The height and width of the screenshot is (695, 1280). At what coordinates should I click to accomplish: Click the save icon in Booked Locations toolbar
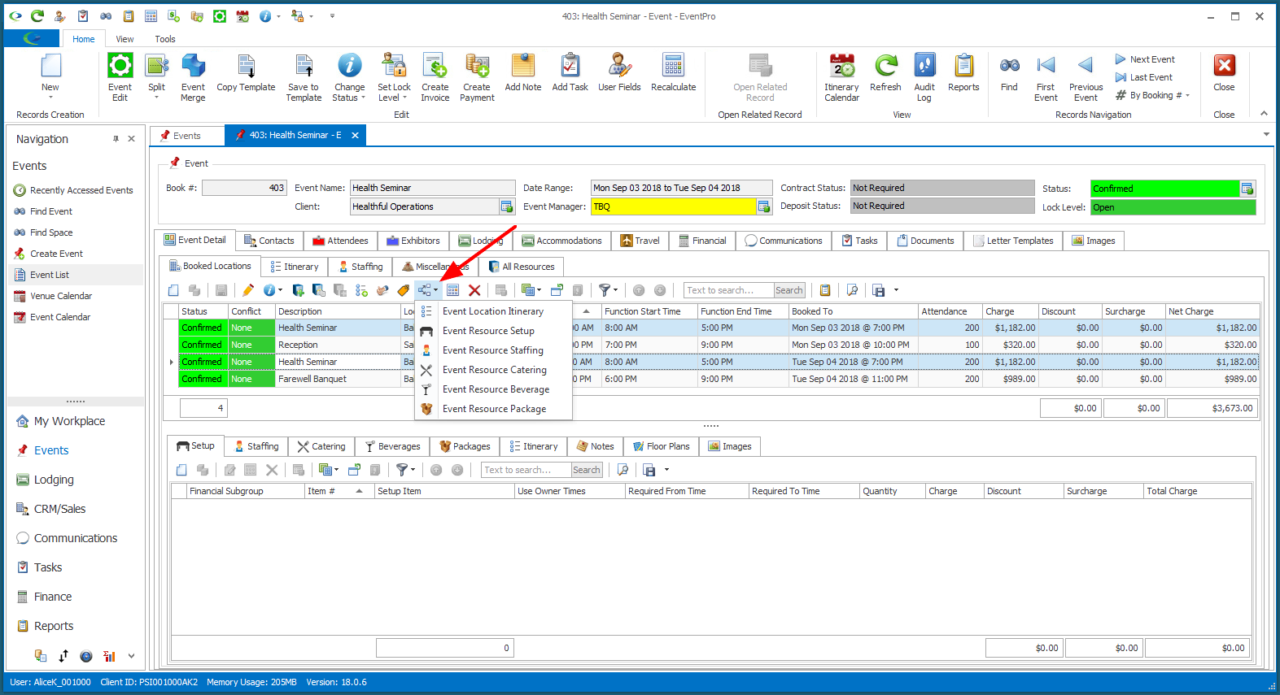pyautogui.click(x=221, y=290)
